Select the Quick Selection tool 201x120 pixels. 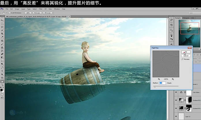2,30
